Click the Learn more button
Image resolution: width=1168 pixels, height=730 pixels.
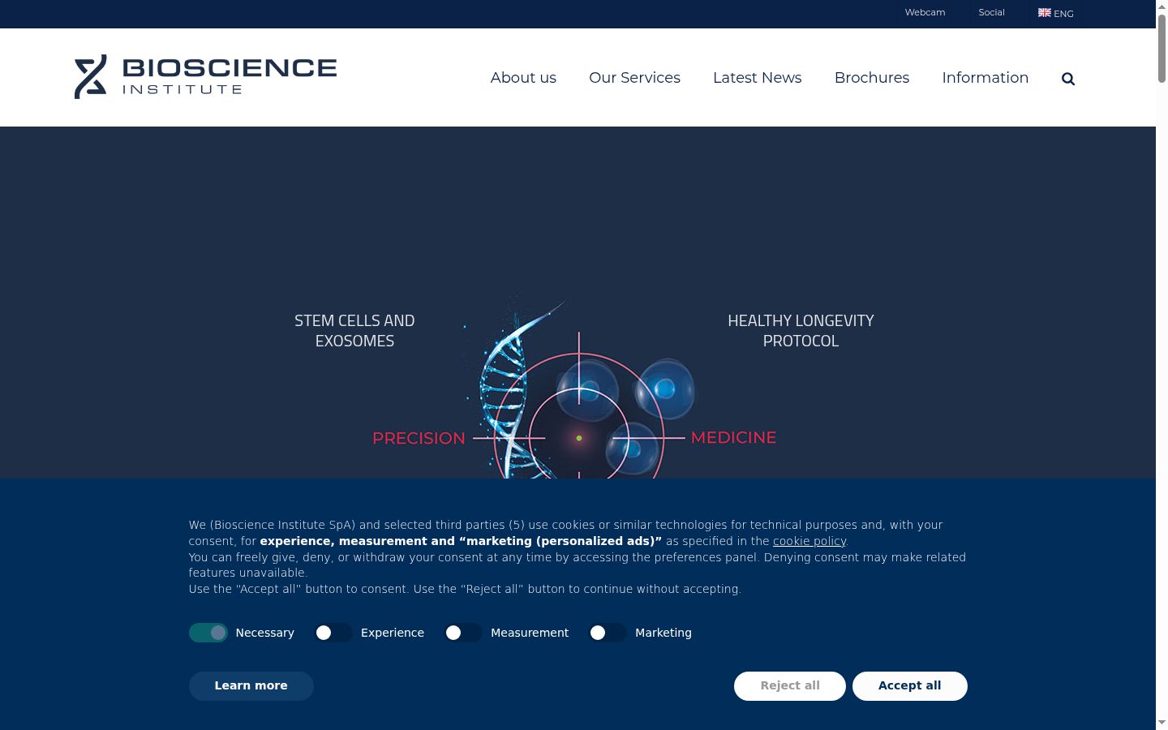pyautogui.click(x=251, y=686)
